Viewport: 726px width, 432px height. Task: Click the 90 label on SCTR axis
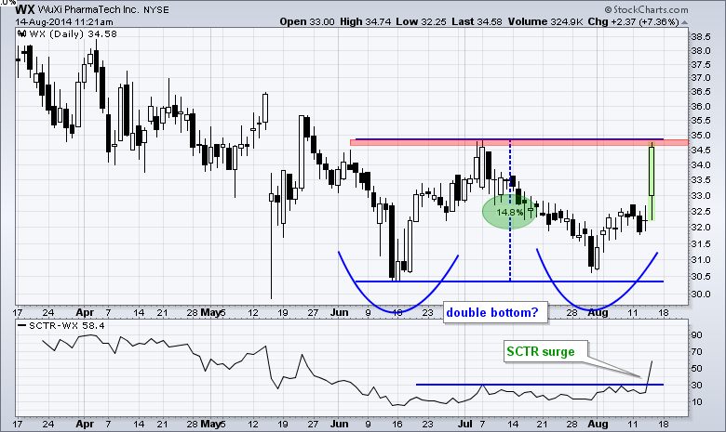696,335
